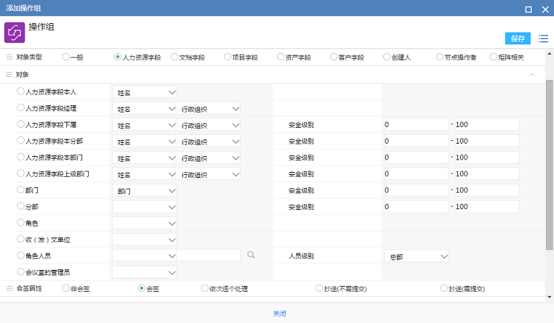Screen dimensions: 554x323
Task: Click the drag handle icon beside 对象
Action: tap(9, 75)
